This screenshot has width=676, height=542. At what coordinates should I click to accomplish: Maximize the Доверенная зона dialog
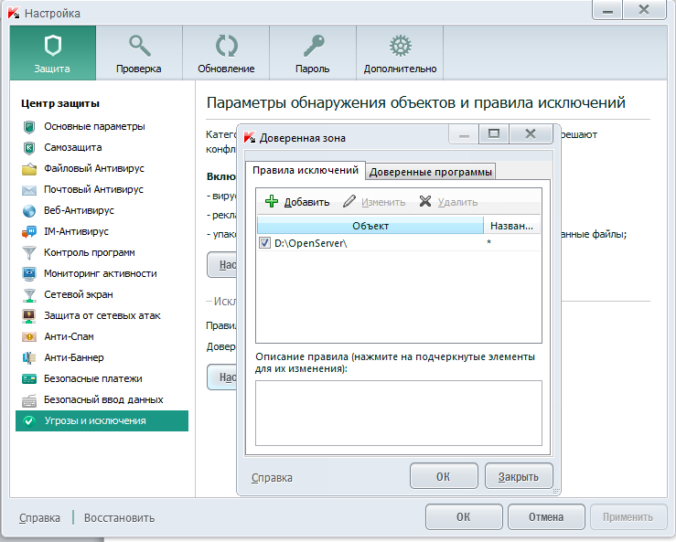click(494, 134)
